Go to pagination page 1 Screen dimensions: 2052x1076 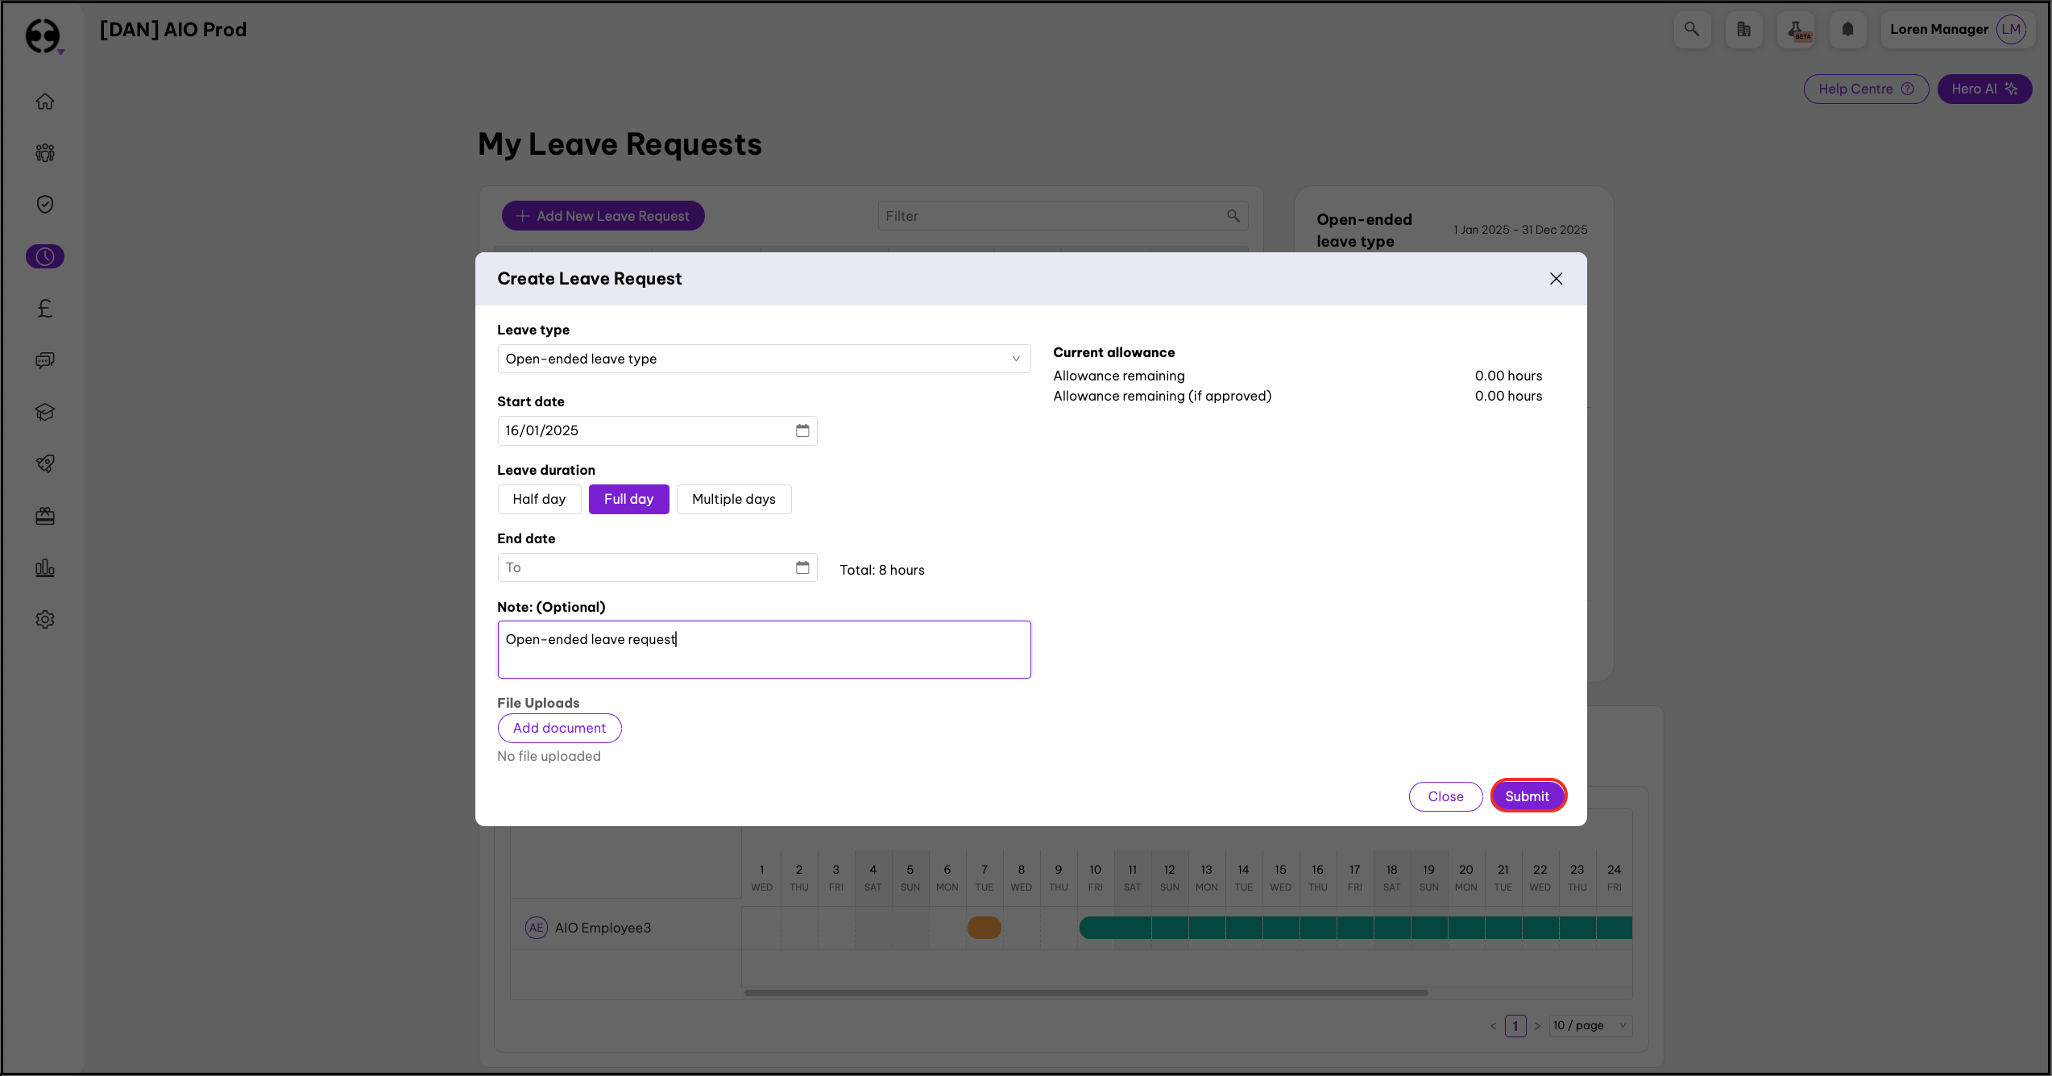pos(1515,1025)
